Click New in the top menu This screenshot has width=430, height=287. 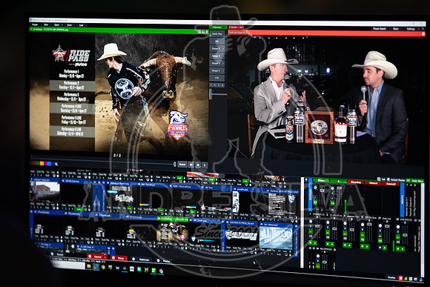46,25
